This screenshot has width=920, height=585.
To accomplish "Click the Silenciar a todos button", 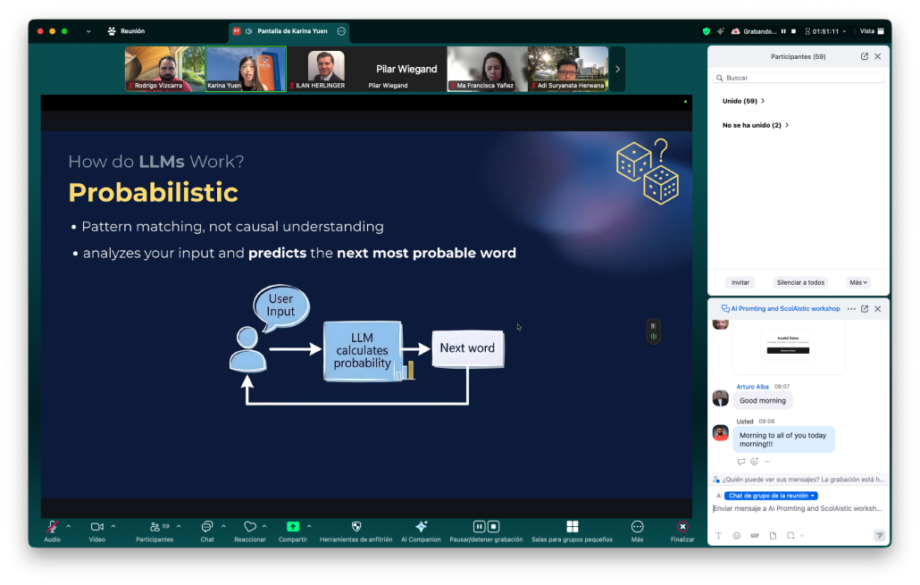I will pos(799,282).
